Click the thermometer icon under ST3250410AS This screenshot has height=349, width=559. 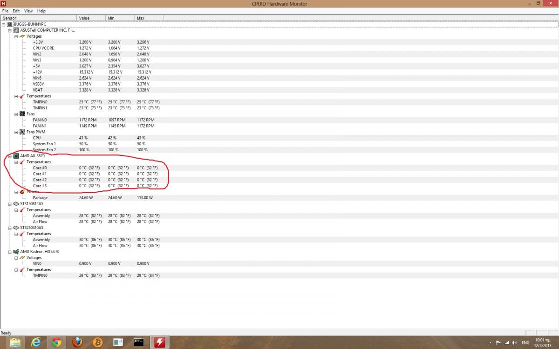22,234
